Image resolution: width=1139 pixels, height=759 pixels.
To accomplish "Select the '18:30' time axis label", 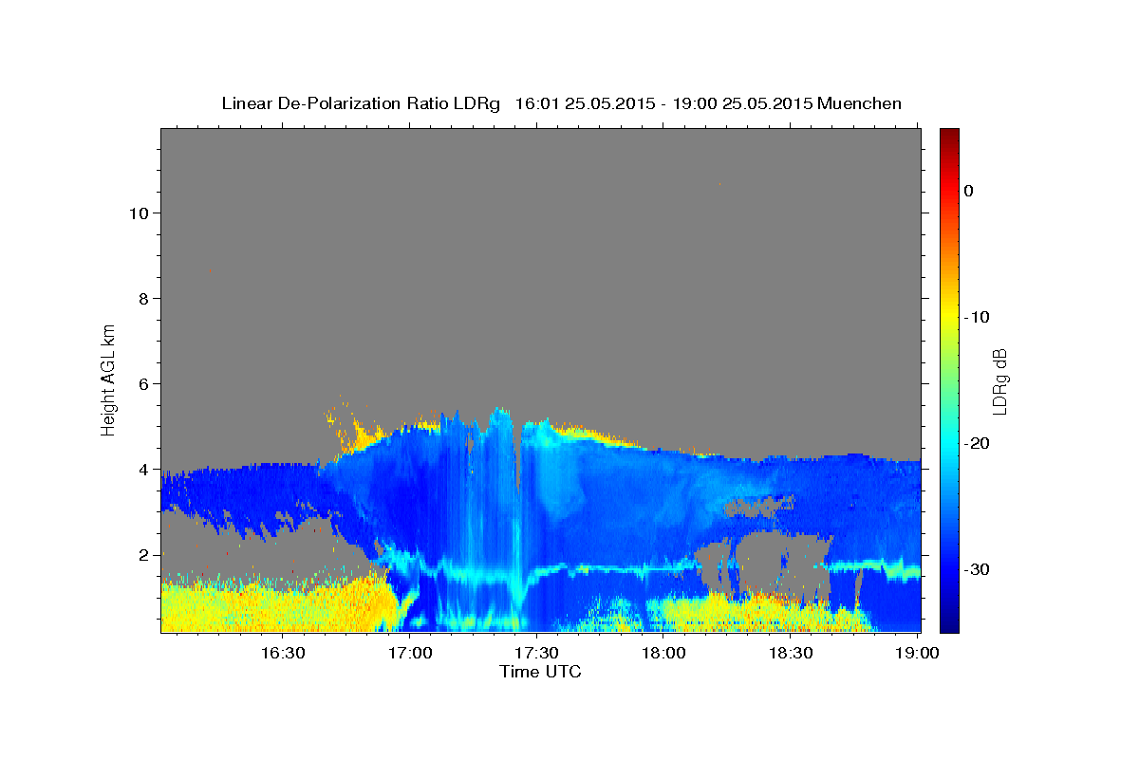I will coord(790,654).
